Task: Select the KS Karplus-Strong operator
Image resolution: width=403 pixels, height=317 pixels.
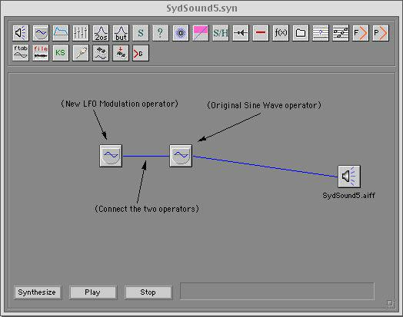Action: coord(61,53)
